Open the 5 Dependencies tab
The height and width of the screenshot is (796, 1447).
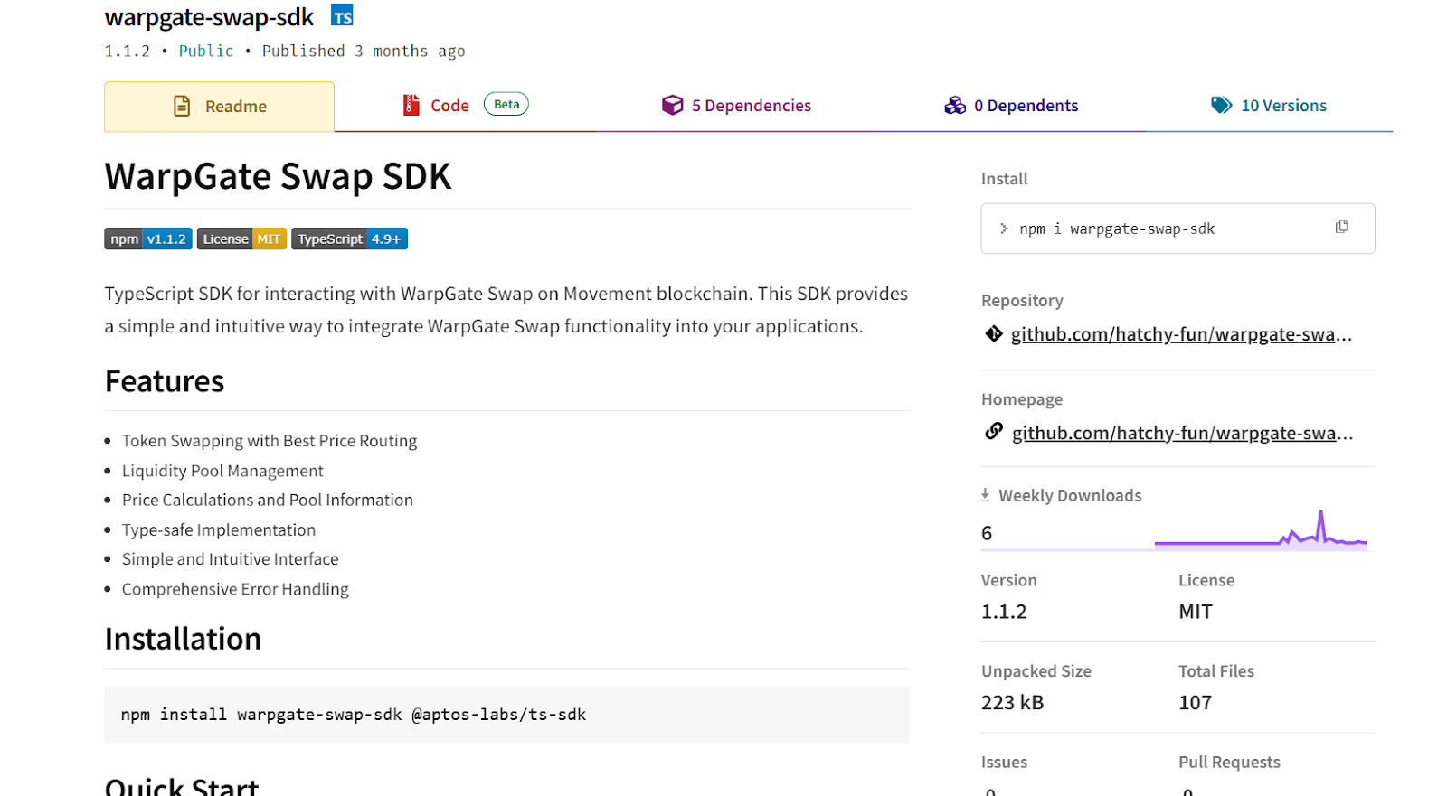(736, 106)
